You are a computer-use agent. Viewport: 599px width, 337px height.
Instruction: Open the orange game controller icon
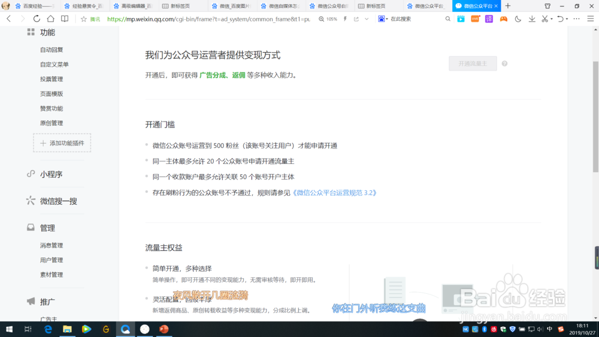(504, 19)
